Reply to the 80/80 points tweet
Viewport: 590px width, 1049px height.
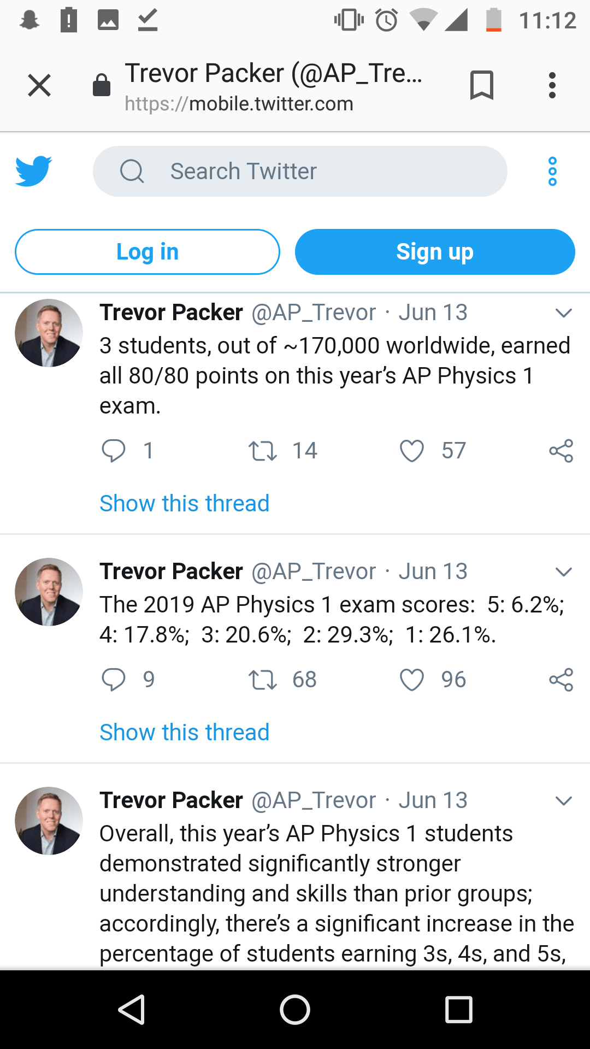pos(114,451)
